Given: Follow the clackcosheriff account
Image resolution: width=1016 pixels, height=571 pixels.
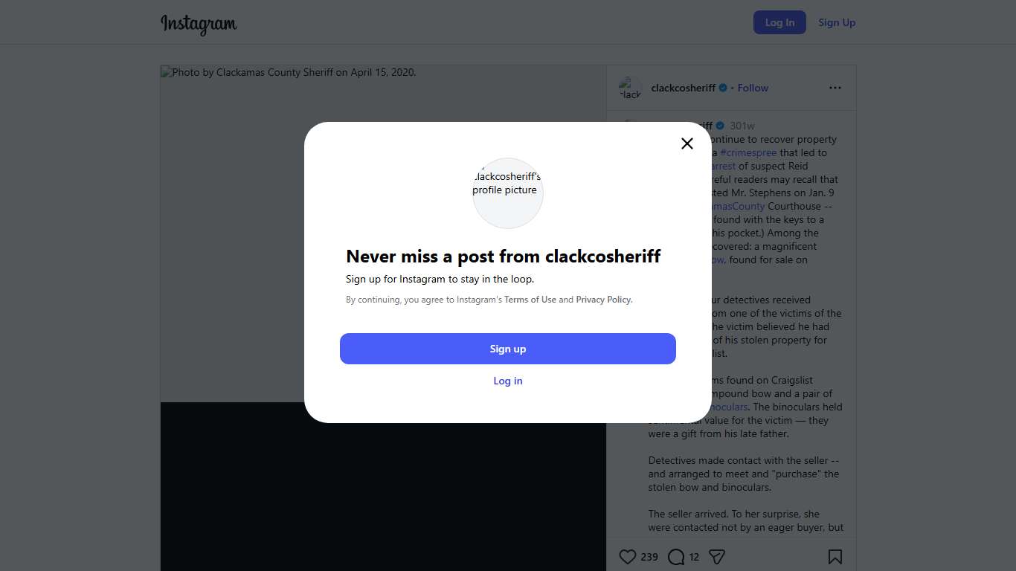Looking at the screenshot, I should pos(753,88).
